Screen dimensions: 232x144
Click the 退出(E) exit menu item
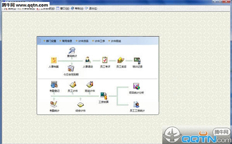(91, 8)
